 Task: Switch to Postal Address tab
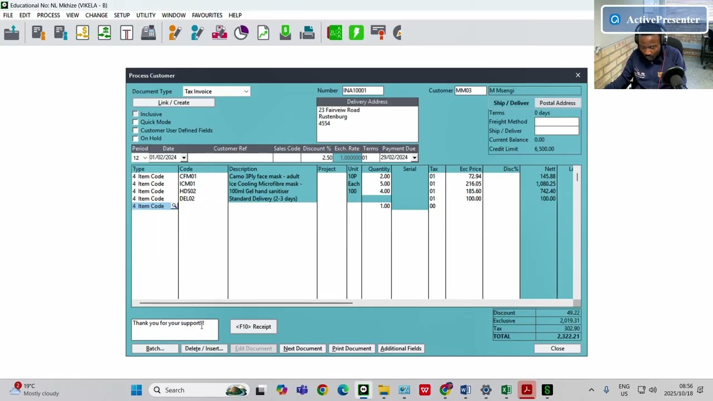tap(557, 103)
